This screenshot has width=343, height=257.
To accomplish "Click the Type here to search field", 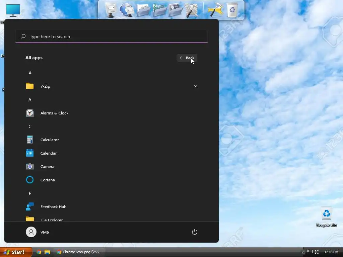I will [x=111, y=36].
